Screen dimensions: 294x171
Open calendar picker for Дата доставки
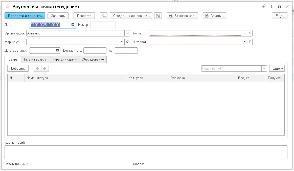point(58,50)
